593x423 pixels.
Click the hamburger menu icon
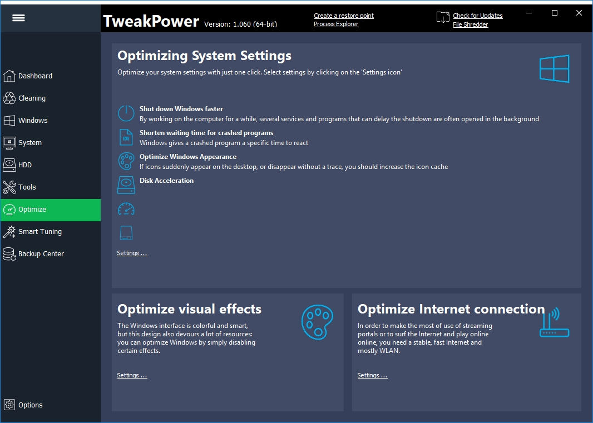click(18, 18)
